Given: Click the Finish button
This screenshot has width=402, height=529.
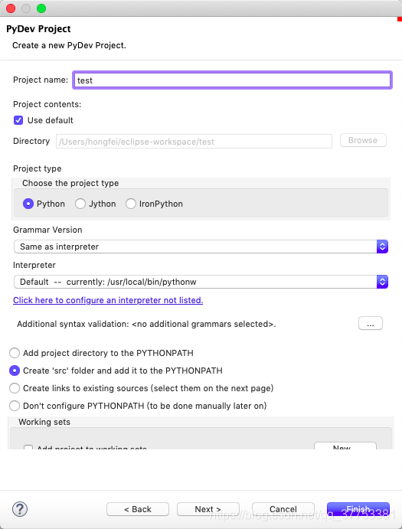Looking at the screenshot, I should [358, 509].
